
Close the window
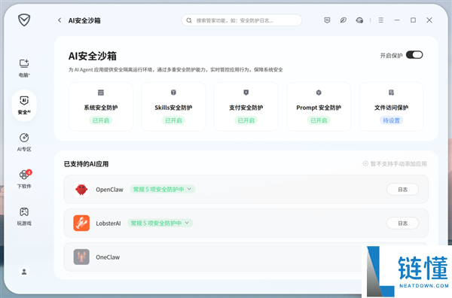point(429,20)
